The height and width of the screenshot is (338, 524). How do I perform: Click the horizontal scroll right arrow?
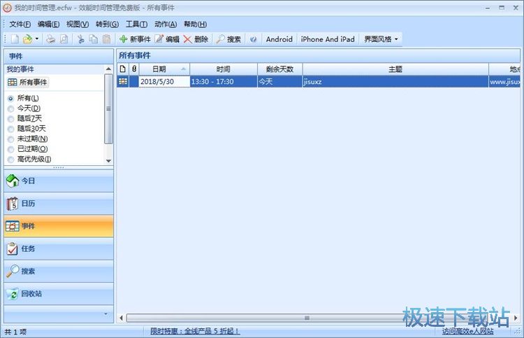[516, 318]
